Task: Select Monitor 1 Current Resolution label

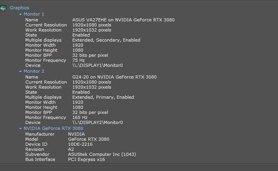Action: click(46, 25)
